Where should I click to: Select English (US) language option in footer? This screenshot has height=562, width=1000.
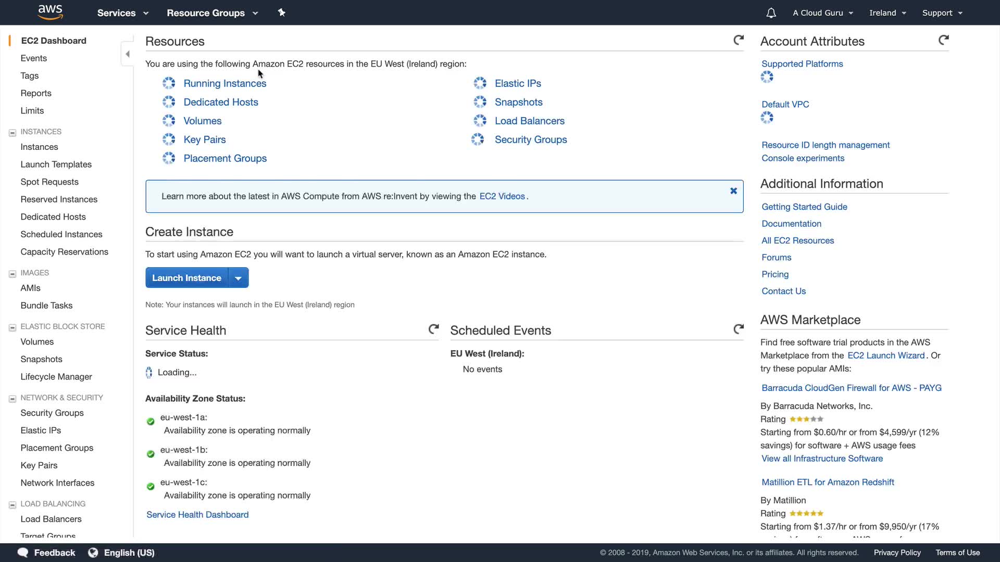(129, 553)
